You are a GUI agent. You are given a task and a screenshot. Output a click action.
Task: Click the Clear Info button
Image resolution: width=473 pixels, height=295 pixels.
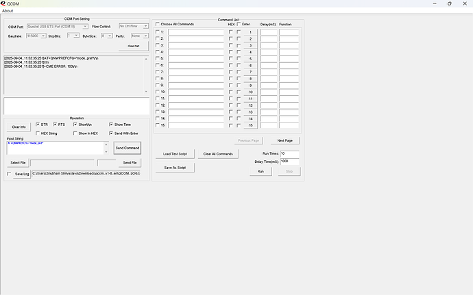[x=19, y=127]
